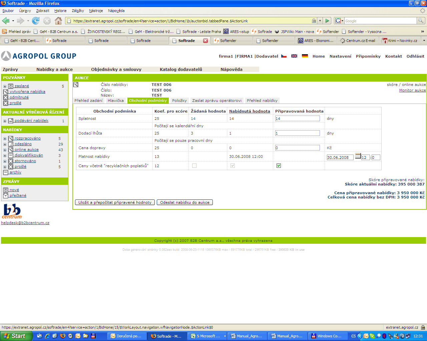Open the Záložky menu
This screenshot has width=427, height=341.
tap(78, 11)
